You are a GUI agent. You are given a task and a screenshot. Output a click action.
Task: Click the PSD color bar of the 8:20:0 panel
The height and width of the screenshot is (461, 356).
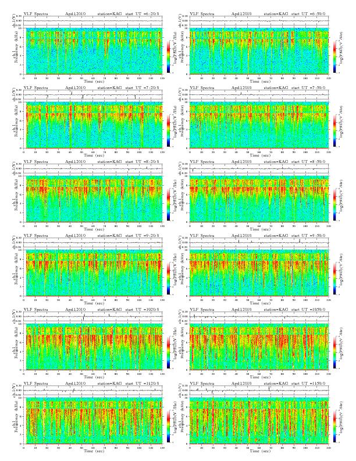(168, 204)
